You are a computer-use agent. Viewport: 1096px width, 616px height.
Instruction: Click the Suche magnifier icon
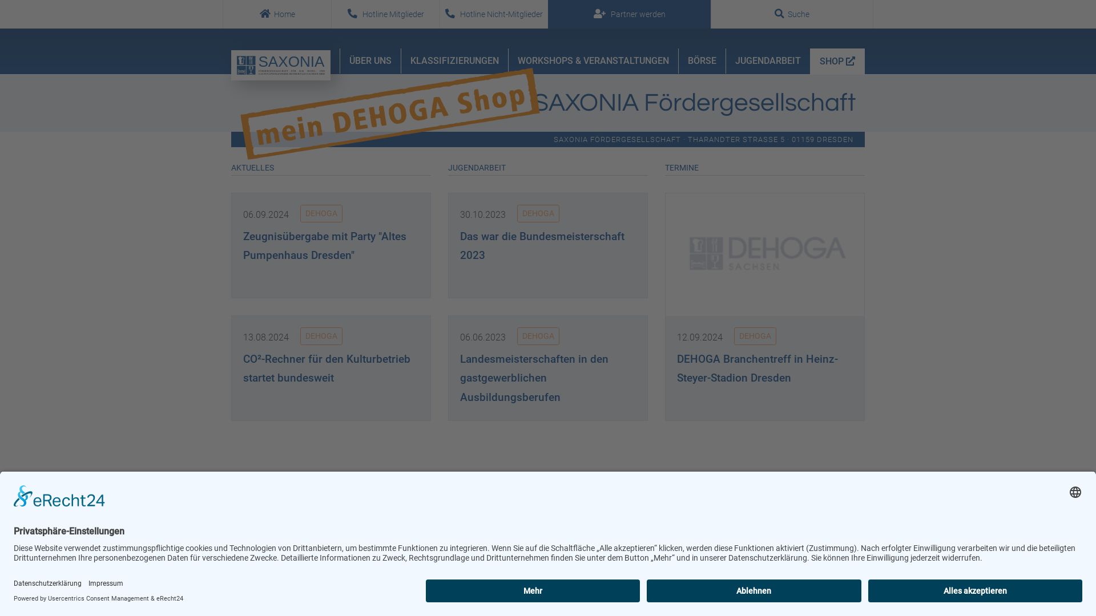(779, 14)
